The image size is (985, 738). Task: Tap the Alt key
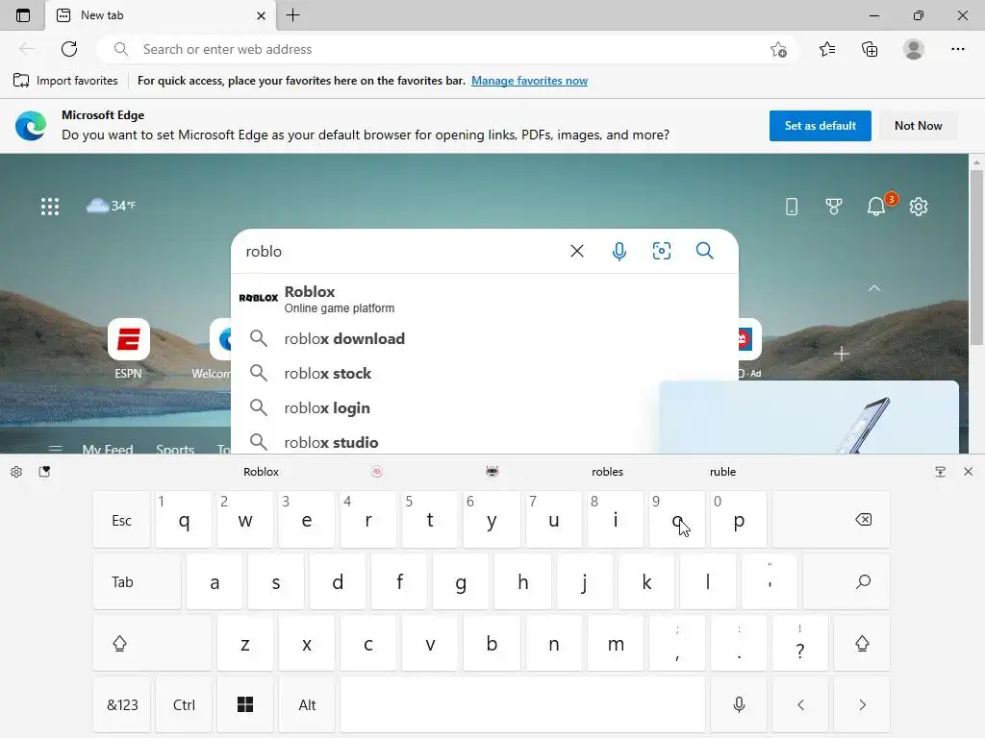307,704
